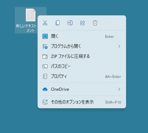The image size is (148, 133).
Task: Click the path copy icon
Action: (45, 66)
